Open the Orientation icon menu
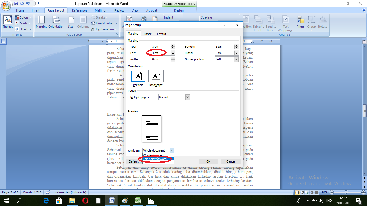The width and height of the screenshot is (367, 206). (56, 20)
